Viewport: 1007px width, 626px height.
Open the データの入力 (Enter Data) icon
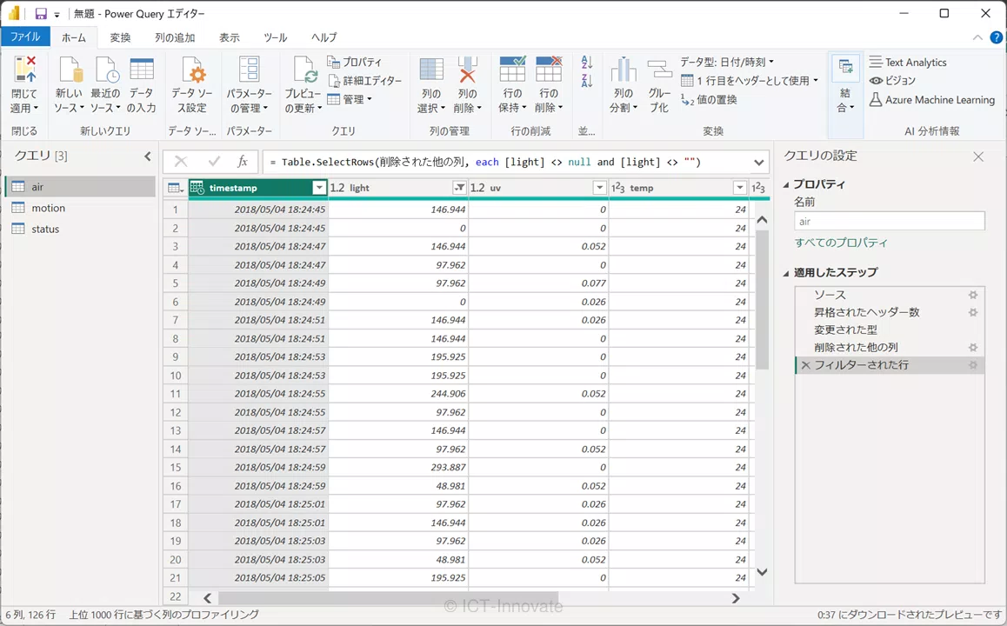[141, 70]
